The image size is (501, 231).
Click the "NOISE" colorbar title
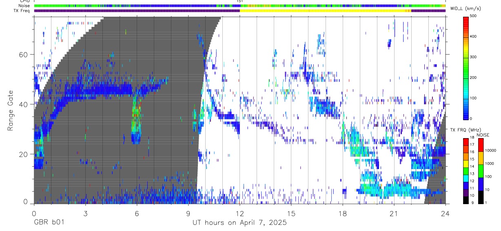[484, 135]
